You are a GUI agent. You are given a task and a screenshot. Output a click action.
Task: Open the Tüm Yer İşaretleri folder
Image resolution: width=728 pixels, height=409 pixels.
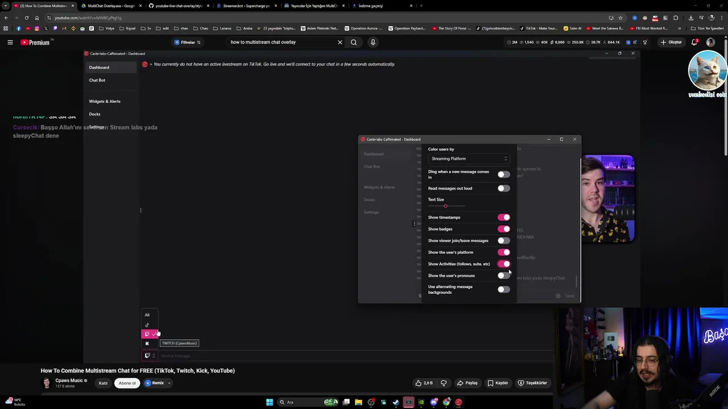(707, 28)
